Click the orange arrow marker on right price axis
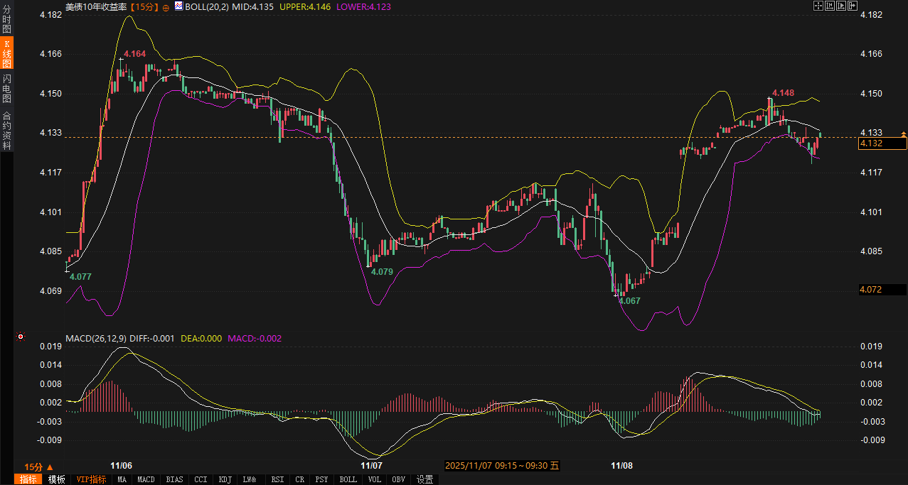The height and width of the screenshot is (485, 908). [903, 134]
